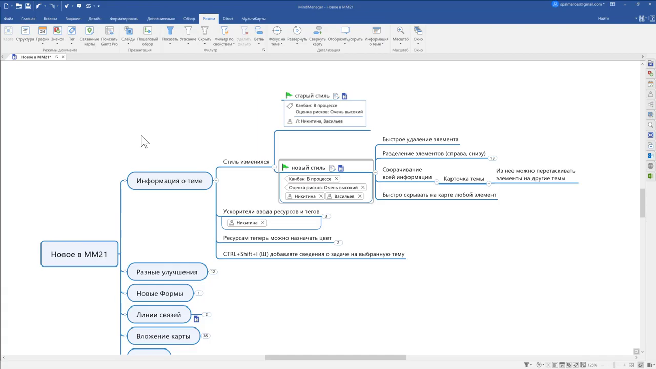656x369 pixels.
Task: Click the horizontal scrollbar thumb
Action: [335, 358]
